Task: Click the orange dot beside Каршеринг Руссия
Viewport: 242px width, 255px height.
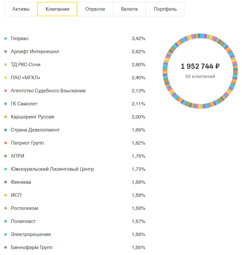Action: point(6,117)
